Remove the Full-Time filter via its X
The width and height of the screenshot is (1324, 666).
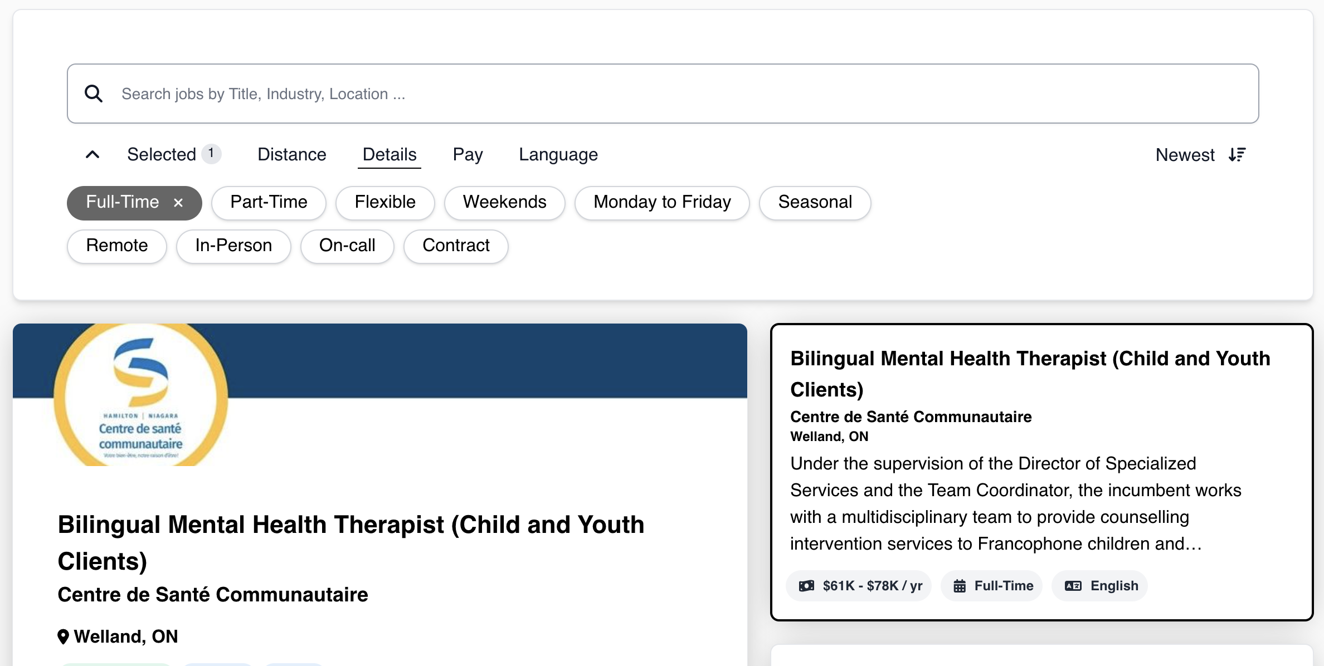coord(178,203)
